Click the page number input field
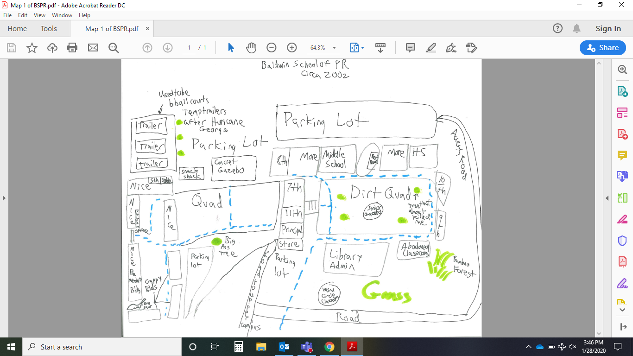Screen dimensions: 633x356 (x=189, y=48)
